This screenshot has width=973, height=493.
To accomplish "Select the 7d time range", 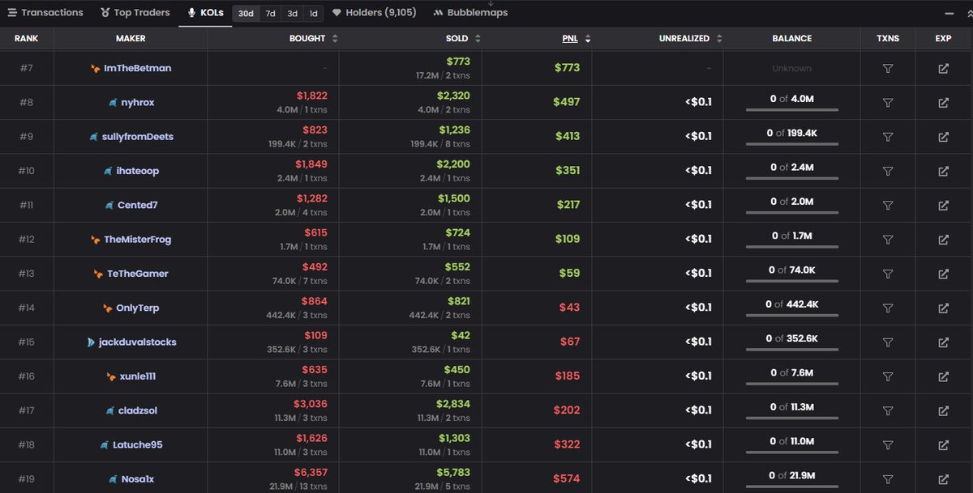I will click(x=271, y=14).
